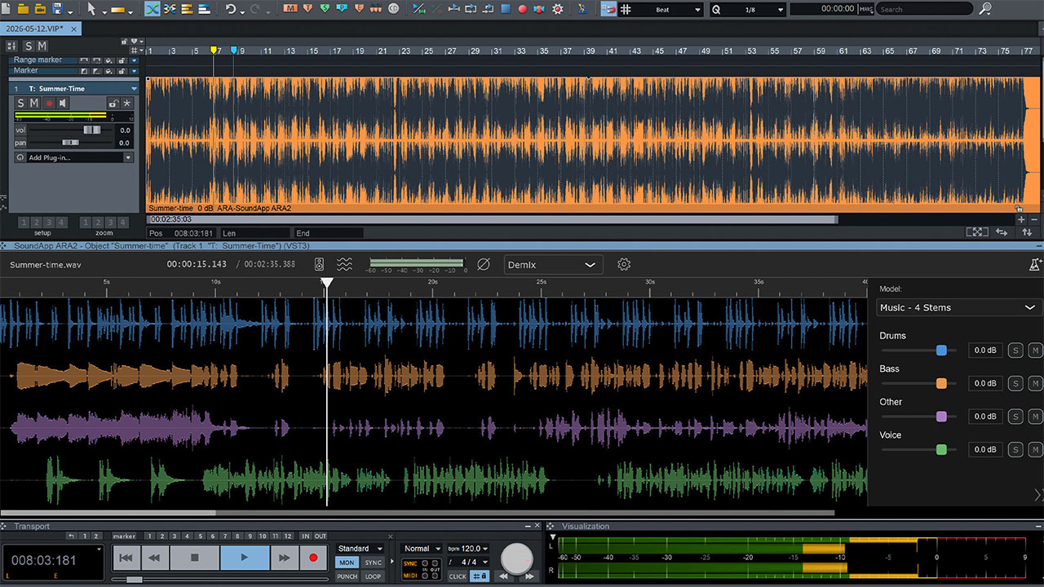The image size is (1044, 587).
Task: Select the mouse pointer tool
Action: pos(91,9)
